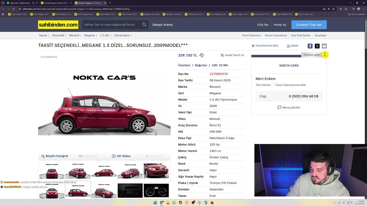The image size is (367, 206).
Task: Go to Dynamique breadcrumb
Action: pos(122,35)
